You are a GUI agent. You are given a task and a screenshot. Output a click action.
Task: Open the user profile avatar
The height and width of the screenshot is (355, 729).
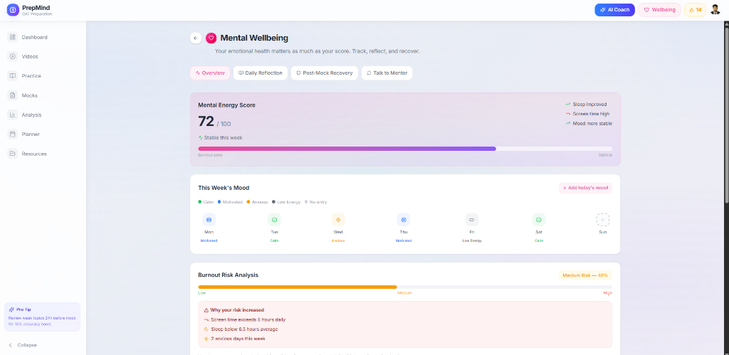715,10
